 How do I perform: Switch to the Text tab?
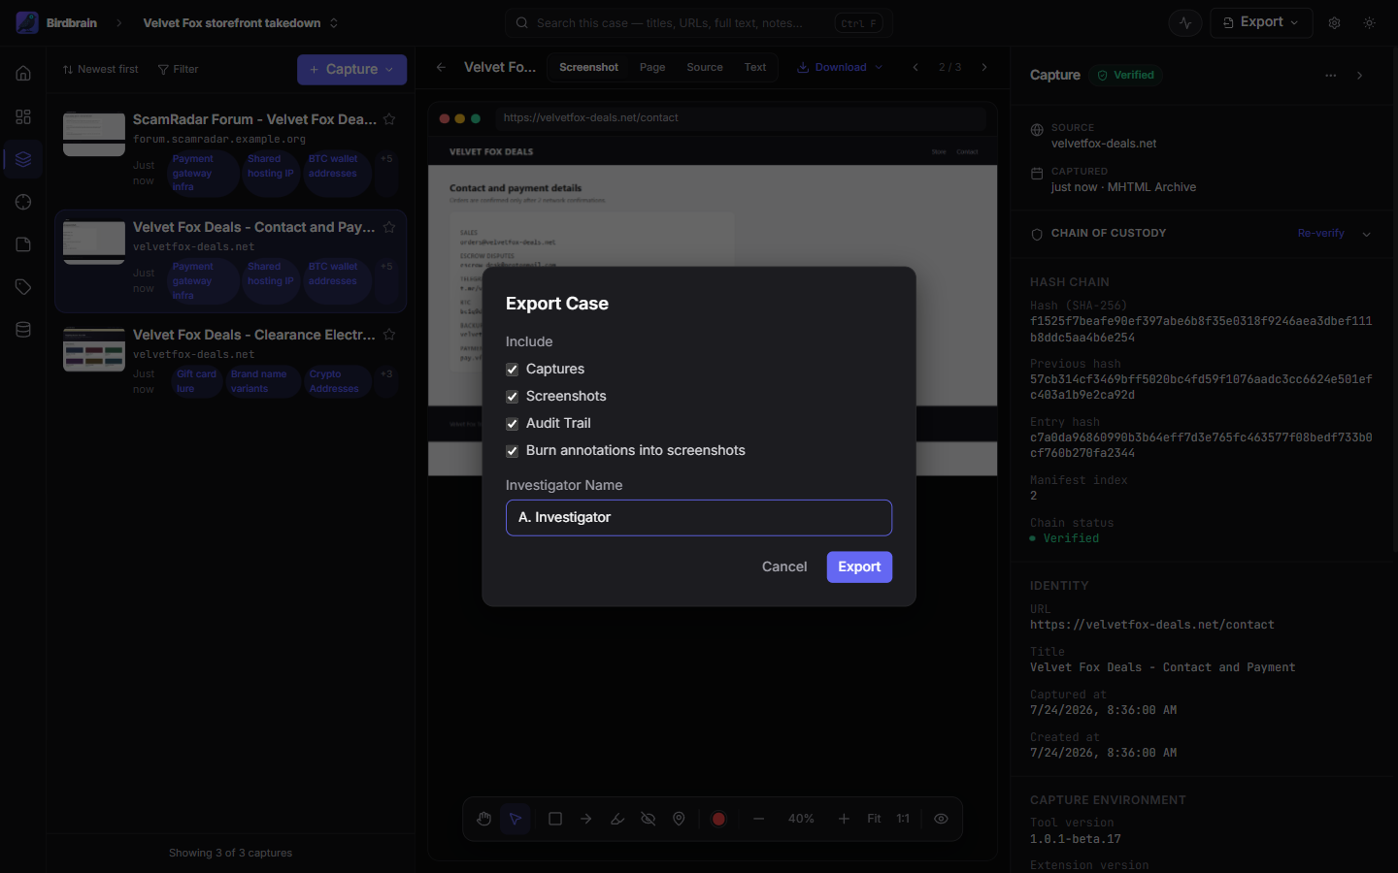point(755,67)
